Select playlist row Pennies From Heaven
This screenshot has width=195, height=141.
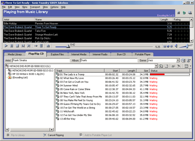click(97, 23)
